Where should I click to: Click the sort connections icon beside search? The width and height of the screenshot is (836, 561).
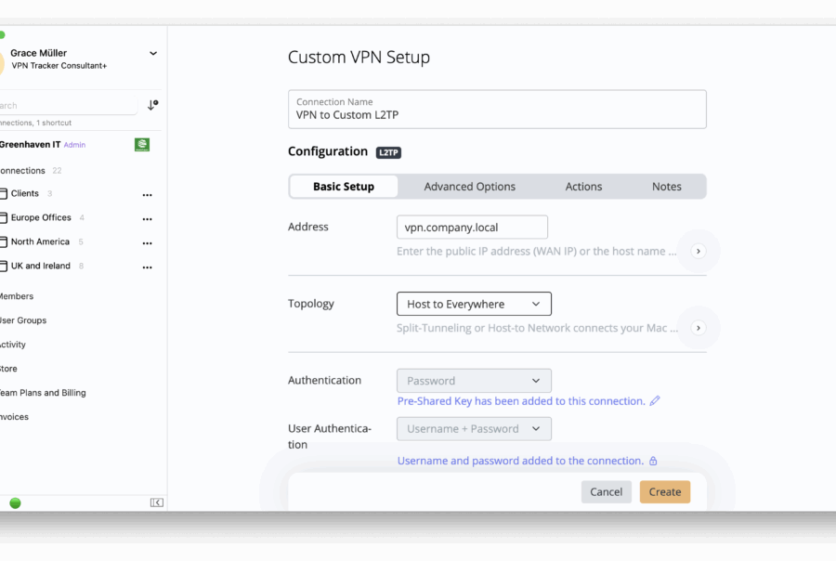[151, 106]
